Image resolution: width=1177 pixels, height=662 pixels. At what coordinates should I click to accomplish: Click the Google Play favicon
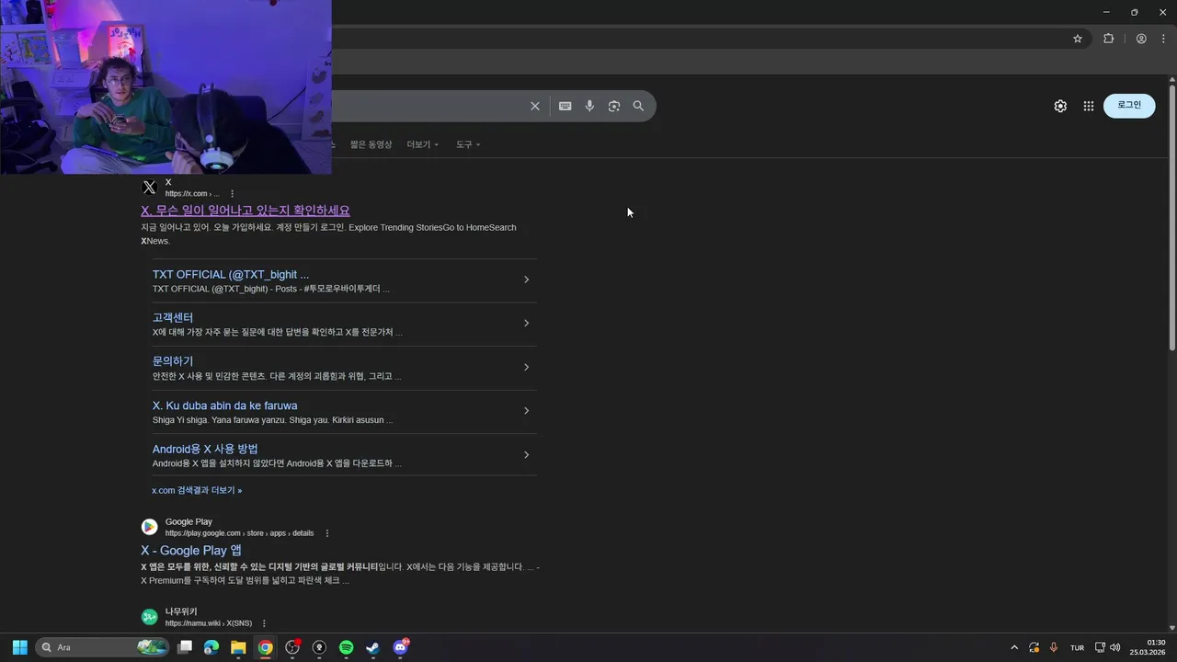[149, 527]
